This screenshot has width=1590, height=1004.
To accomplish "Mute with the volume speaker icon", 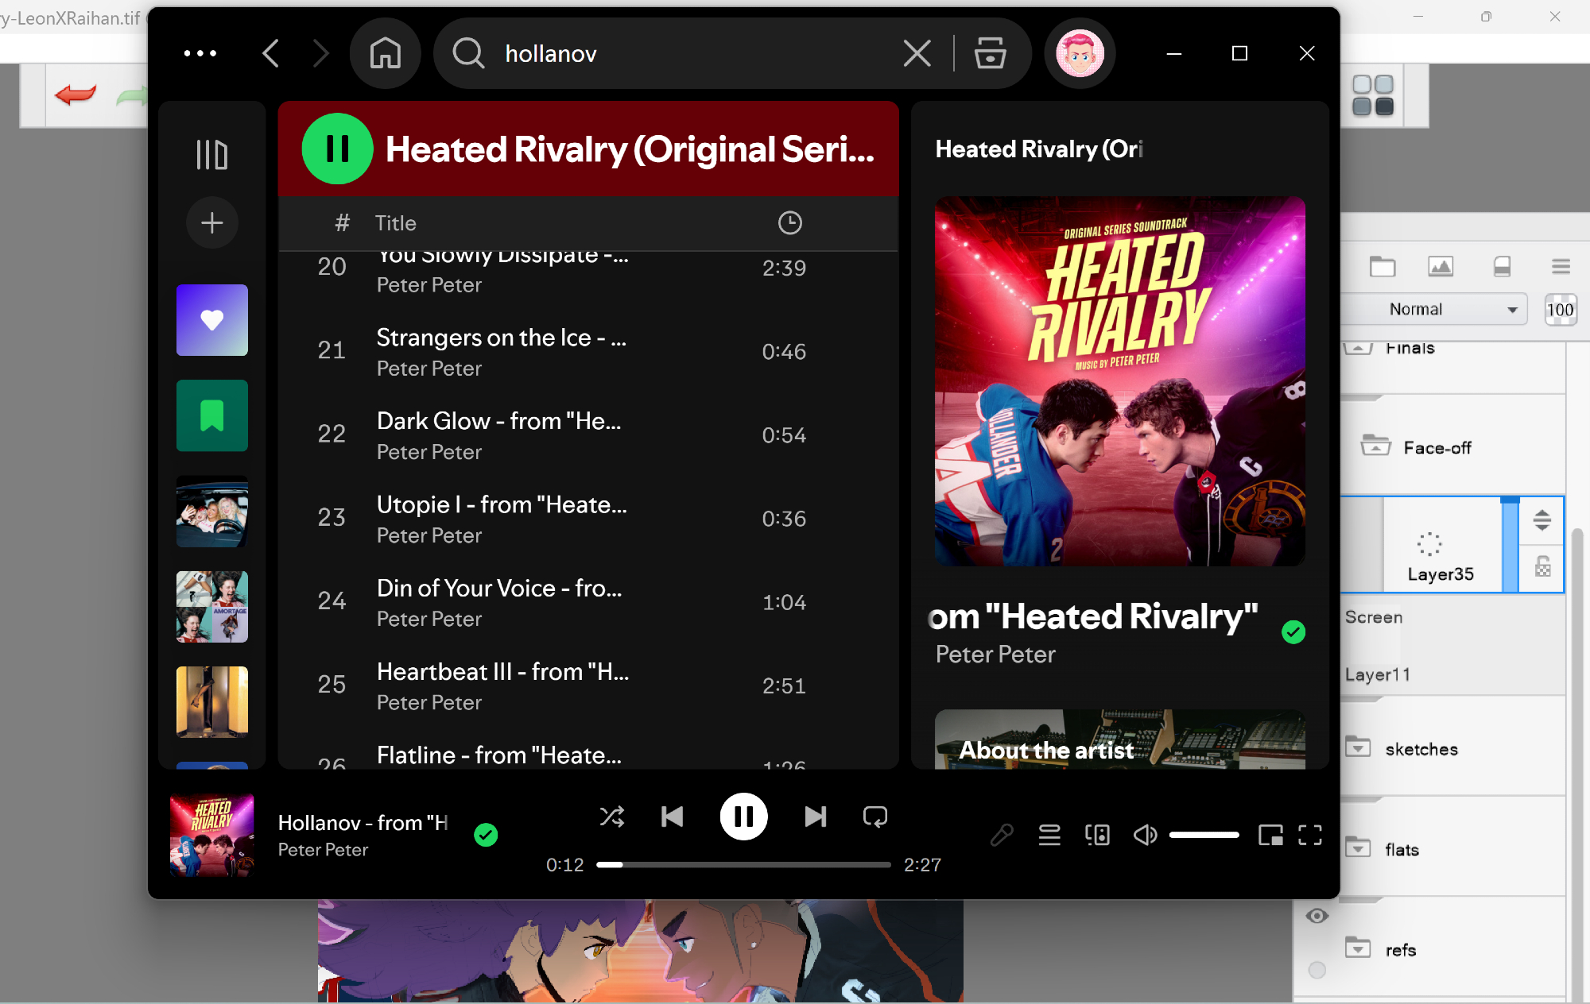I will point(1145,835).
